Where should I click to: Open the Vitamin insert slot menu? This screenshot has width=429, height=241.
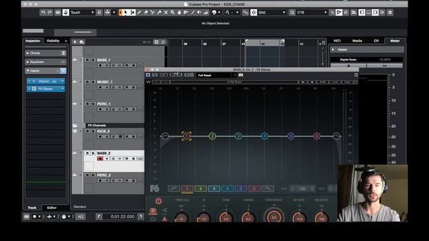tap(62, 82)
